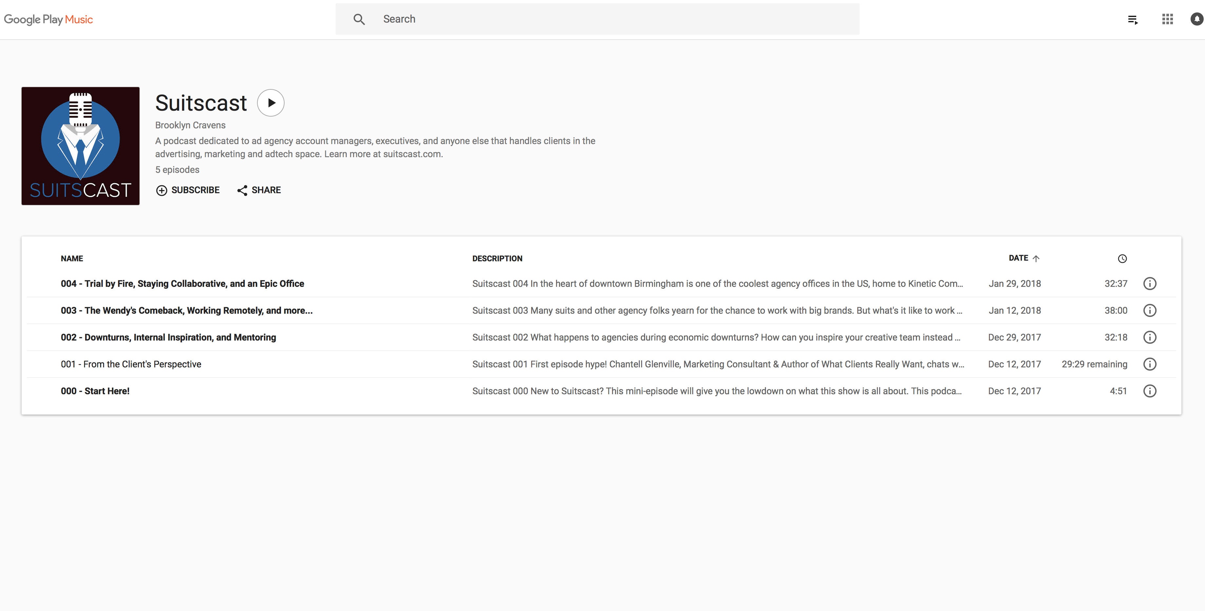Open info for episode 003
Image resolution: width=1205 pixels, height=611 pixels.
(x=1150, y=310)
